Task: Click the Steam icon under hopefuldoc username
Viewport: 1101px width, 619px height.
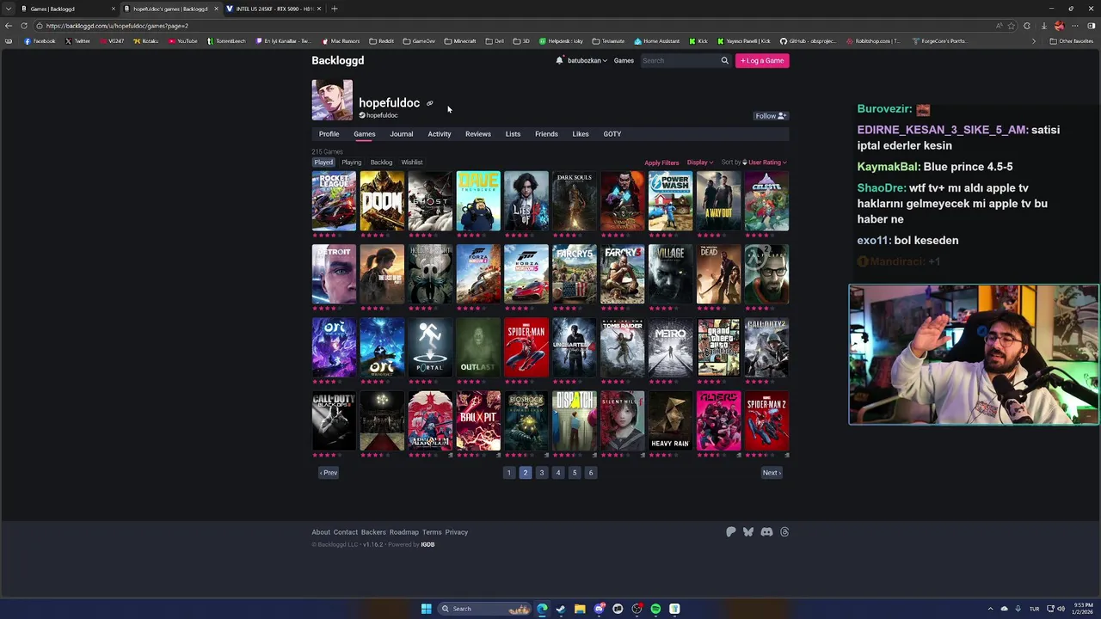Action: click(362, 115)
